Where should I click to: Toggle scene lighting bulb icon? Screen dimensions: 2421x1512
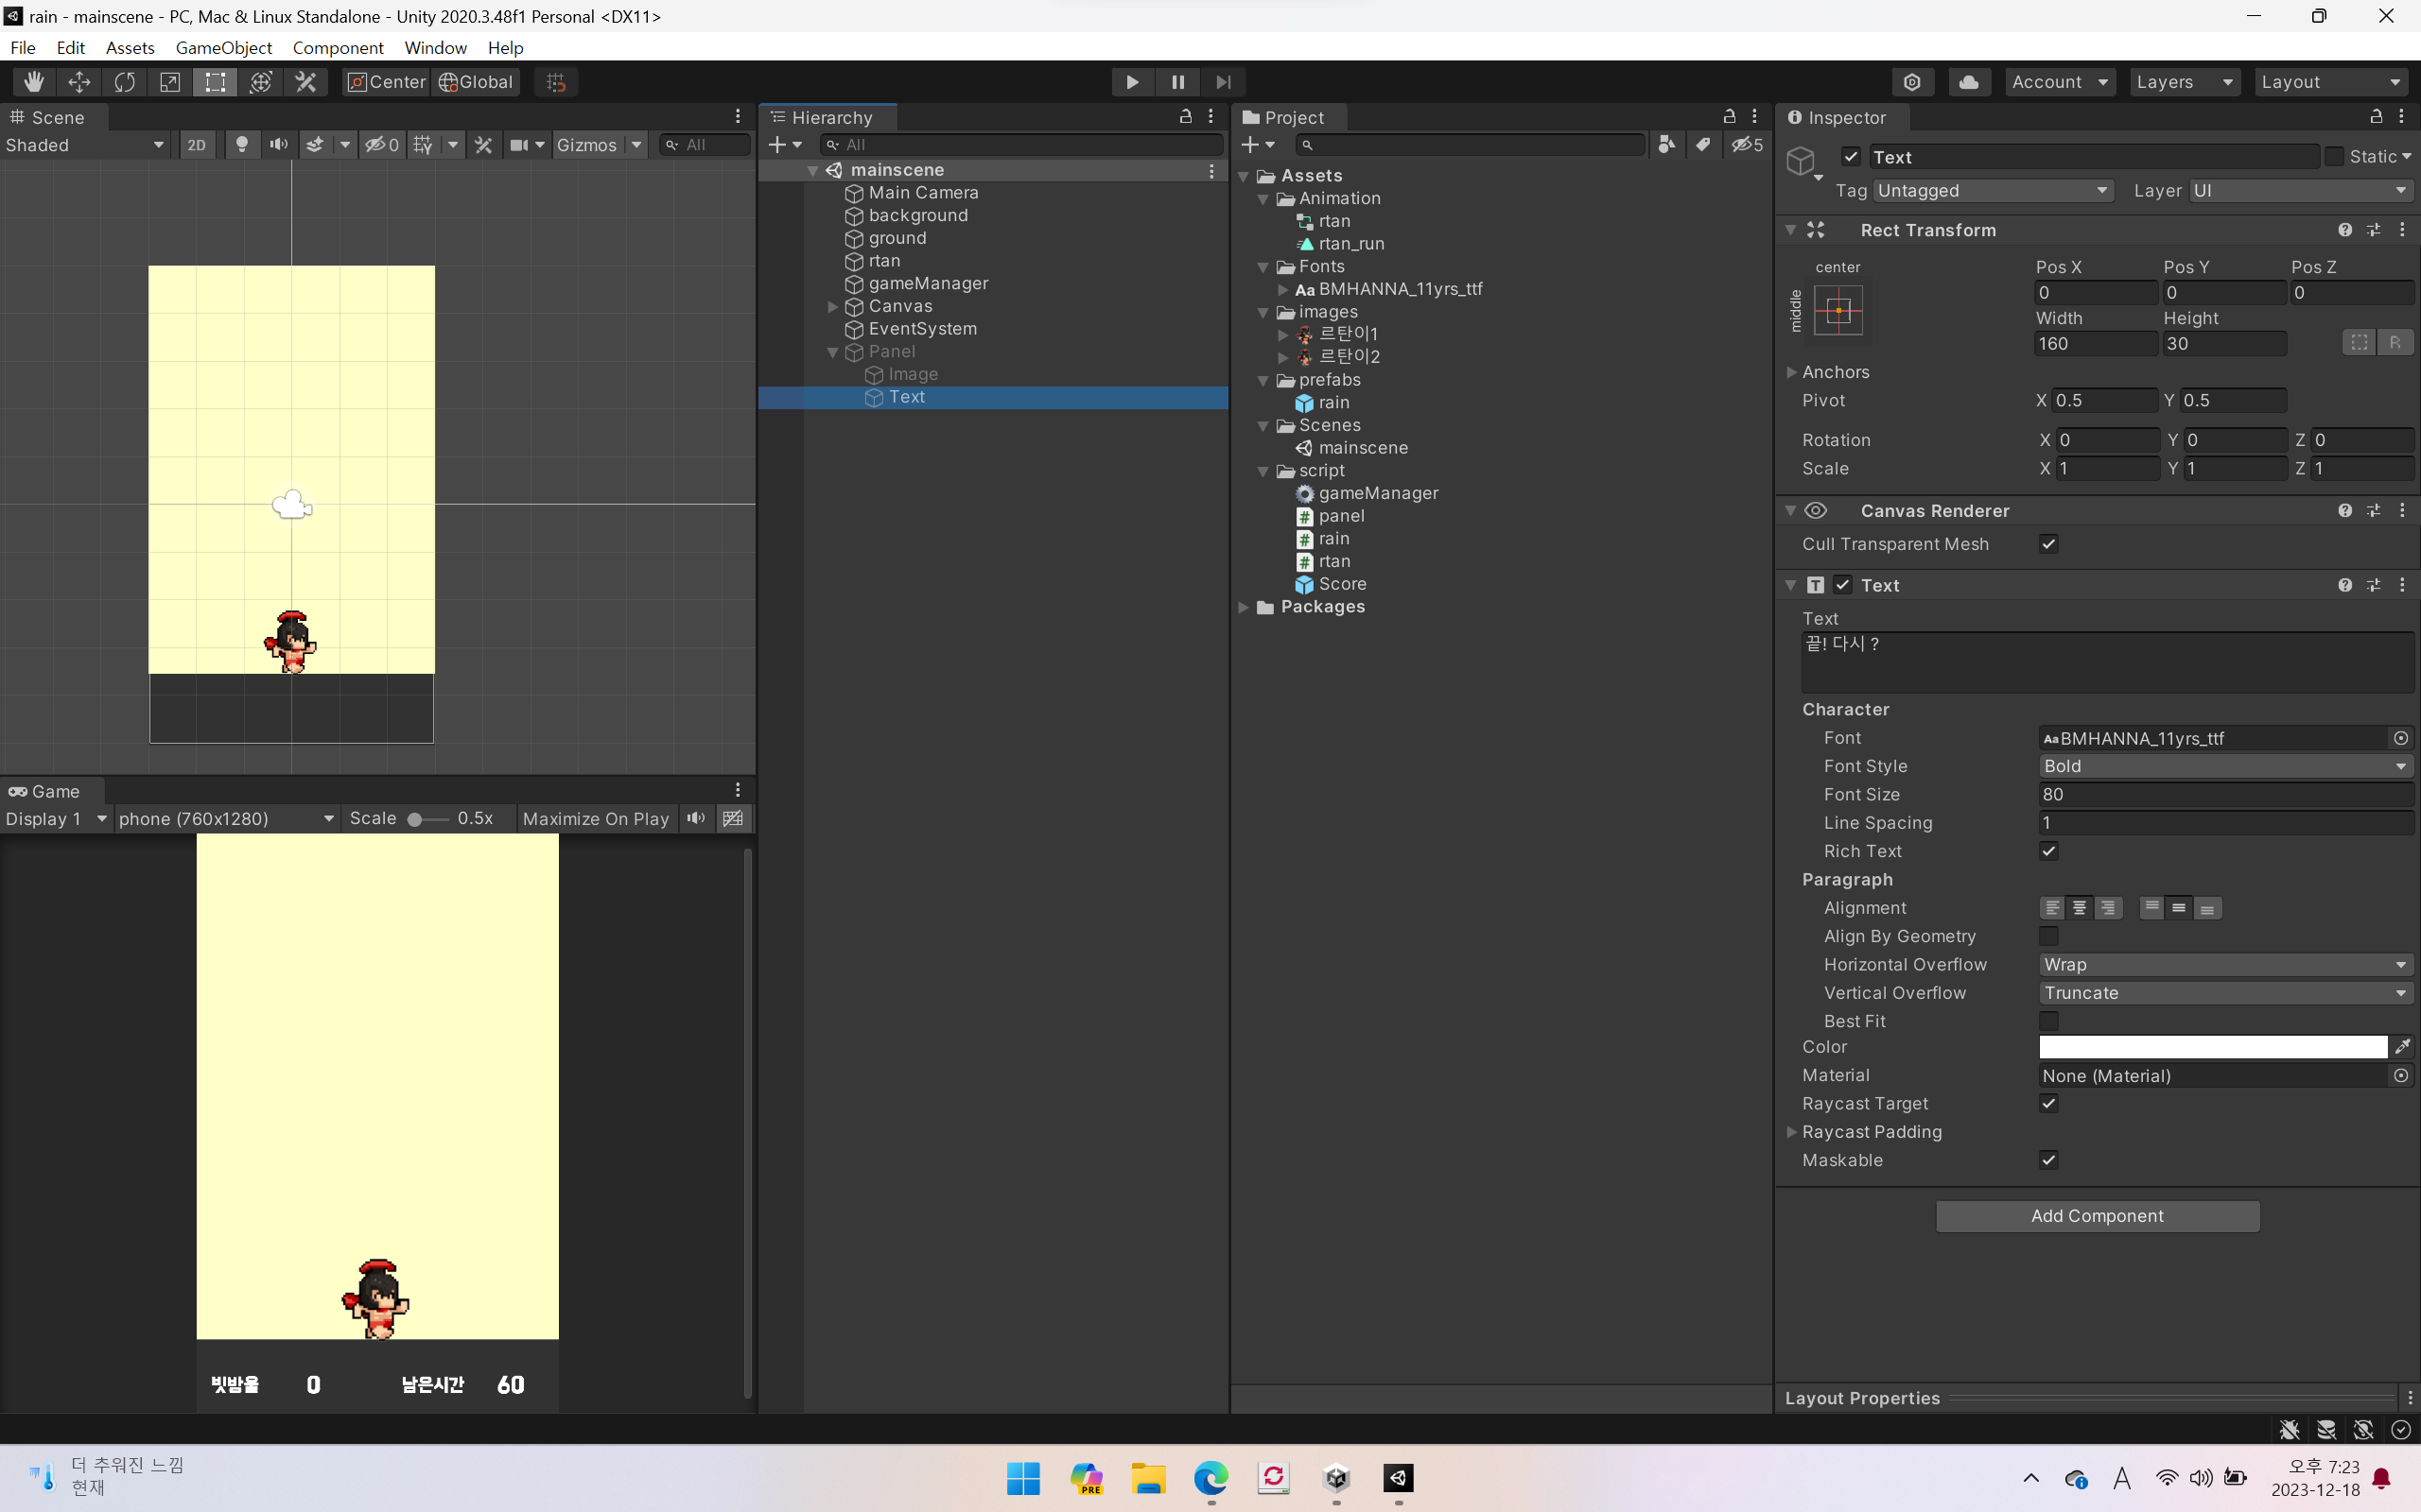[241, 145]
